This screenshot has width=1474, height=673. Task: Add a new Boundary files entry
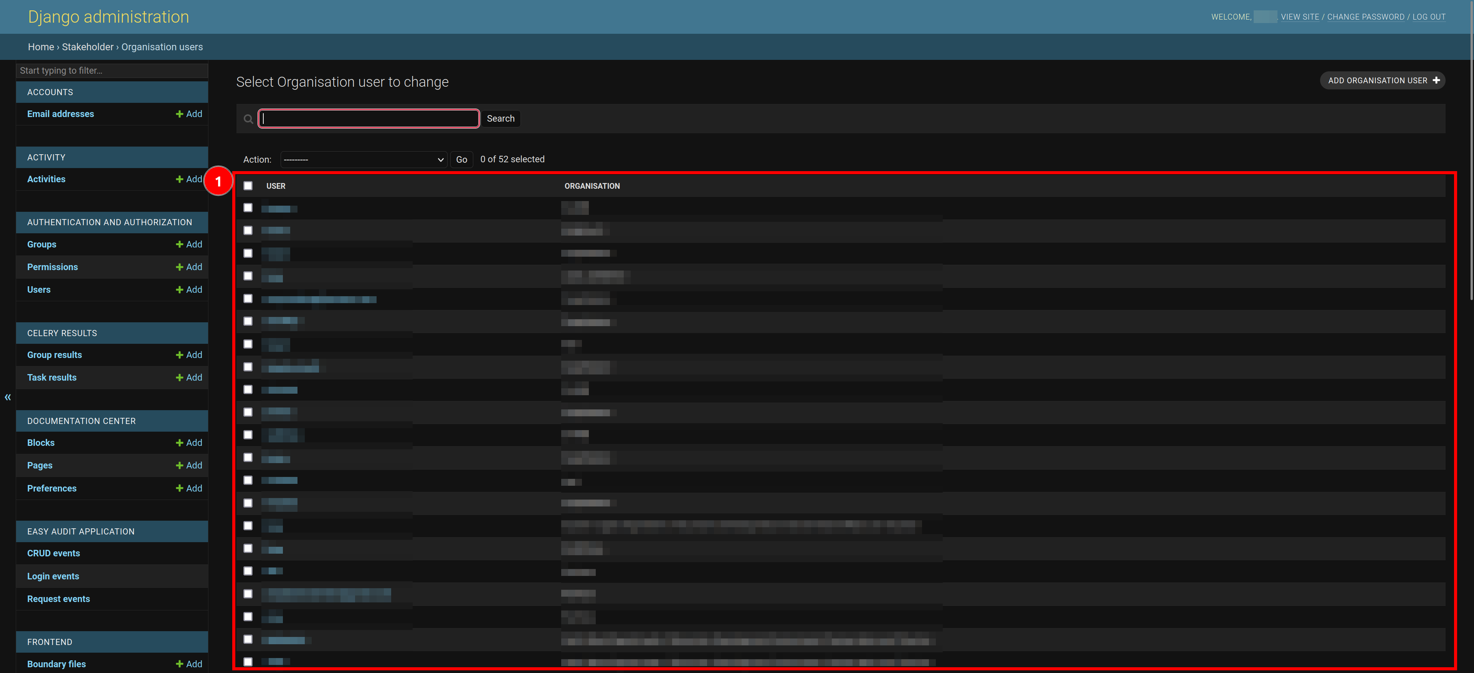click(189, 664)
